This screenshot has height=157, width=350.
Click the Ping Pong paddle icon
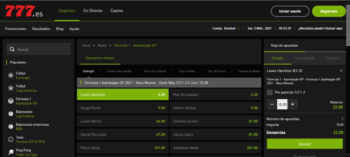(11, 152)
